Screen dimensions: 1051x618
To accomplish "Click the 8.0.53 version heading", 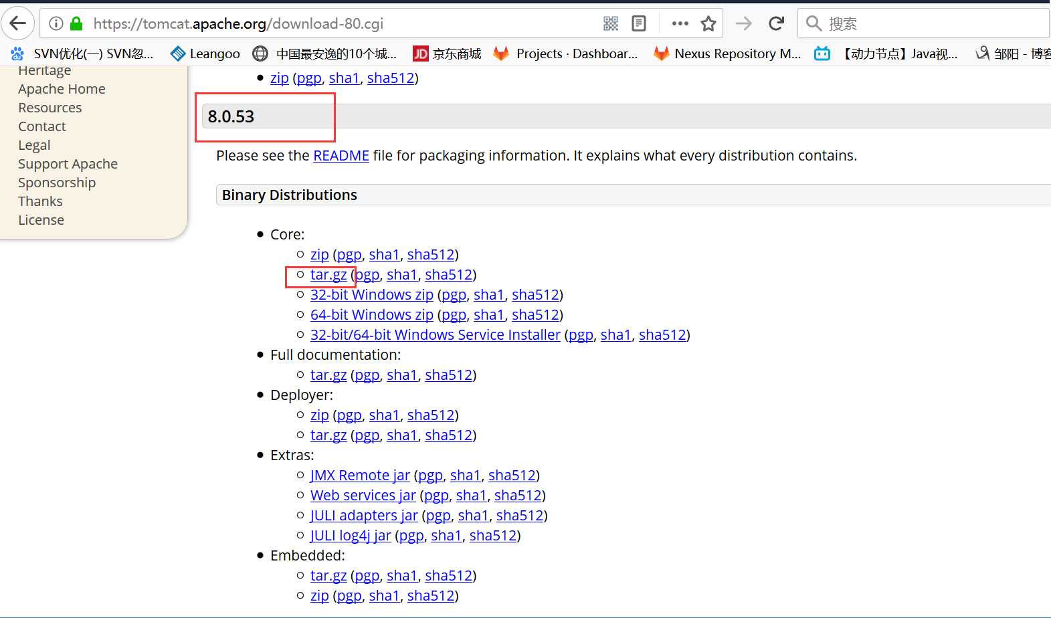I will point(231,116).
